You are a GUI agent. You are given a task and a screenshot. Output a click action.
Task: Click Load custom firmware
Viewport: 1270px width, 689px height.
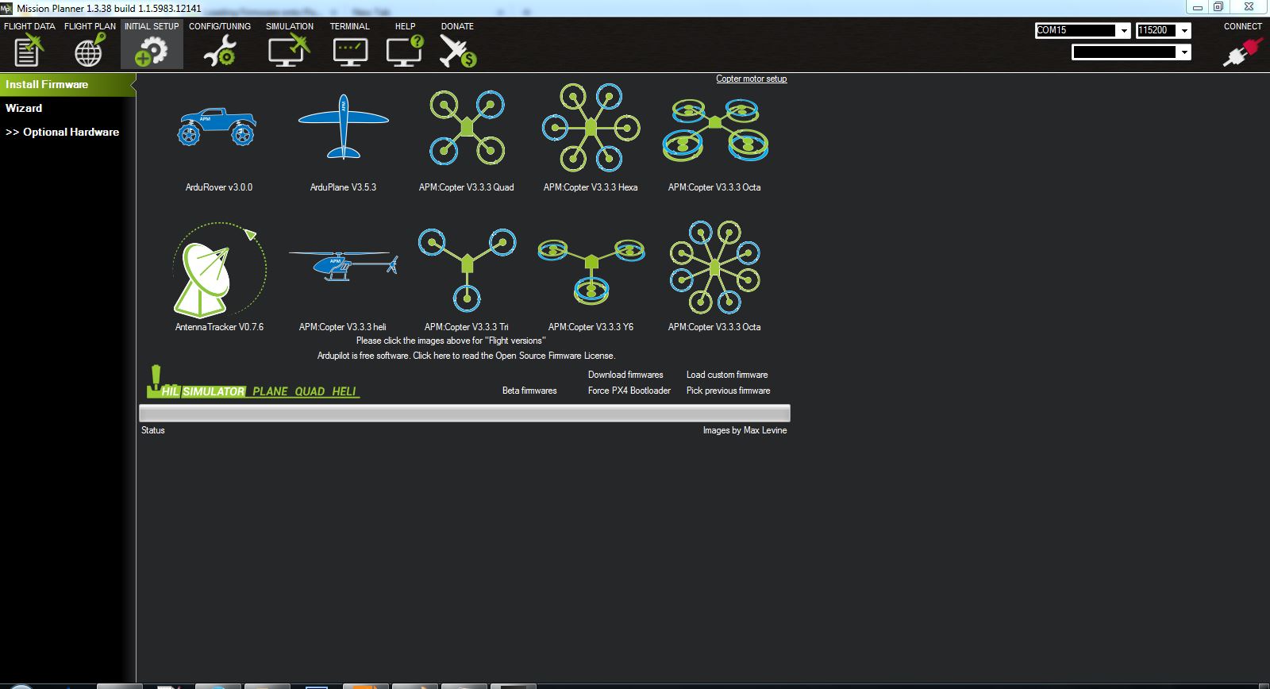coord(727,375)
